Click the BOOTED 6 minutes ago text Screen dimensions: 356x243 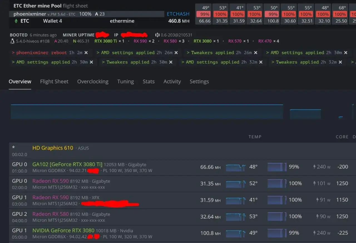click(x=33, y=35)
